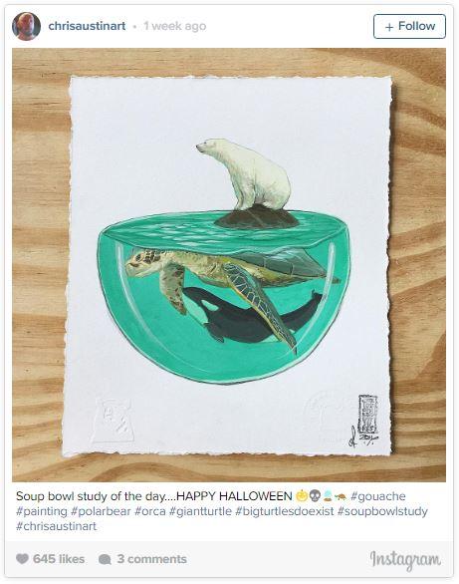
Task: Click the '1 week ago' timestamp
Action: tap(174, 26)
